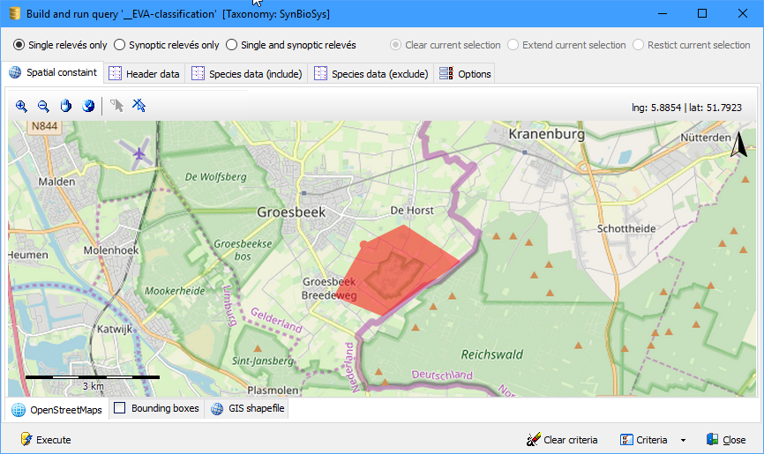Choose Single and synoptic relevés
The height and width of the screenshot is (454, 764).
[232, 45]
